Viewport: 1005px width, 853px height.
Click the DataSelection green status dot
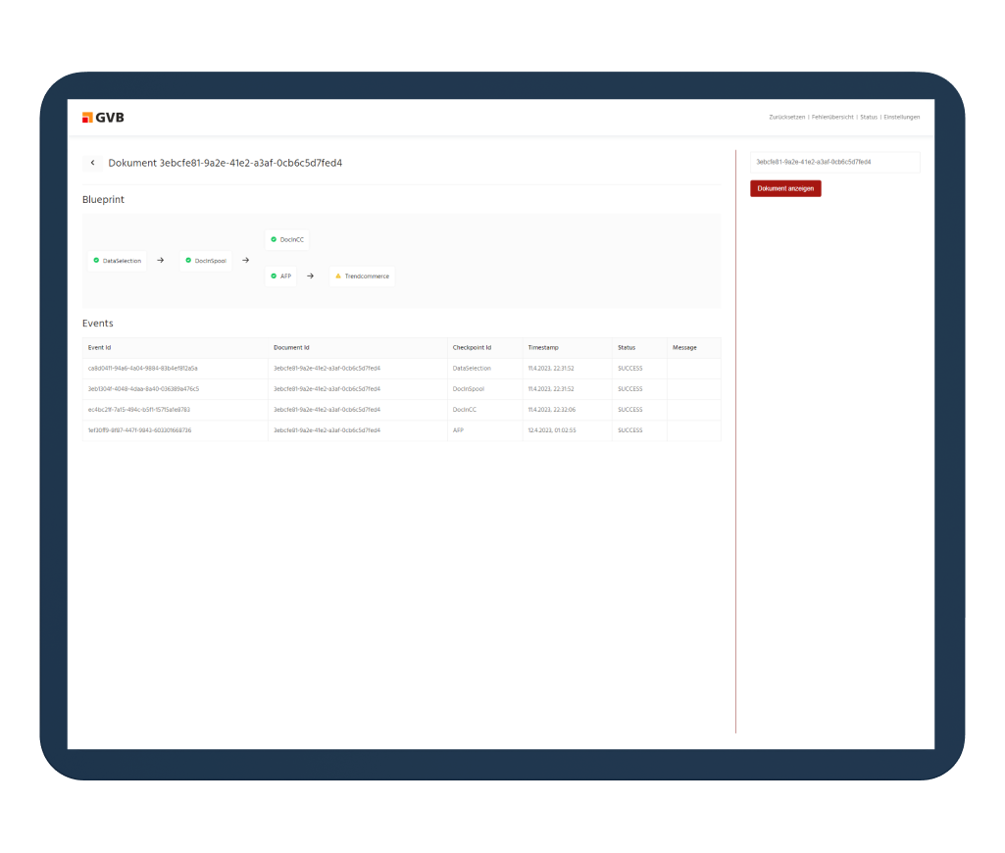(96, 260)
